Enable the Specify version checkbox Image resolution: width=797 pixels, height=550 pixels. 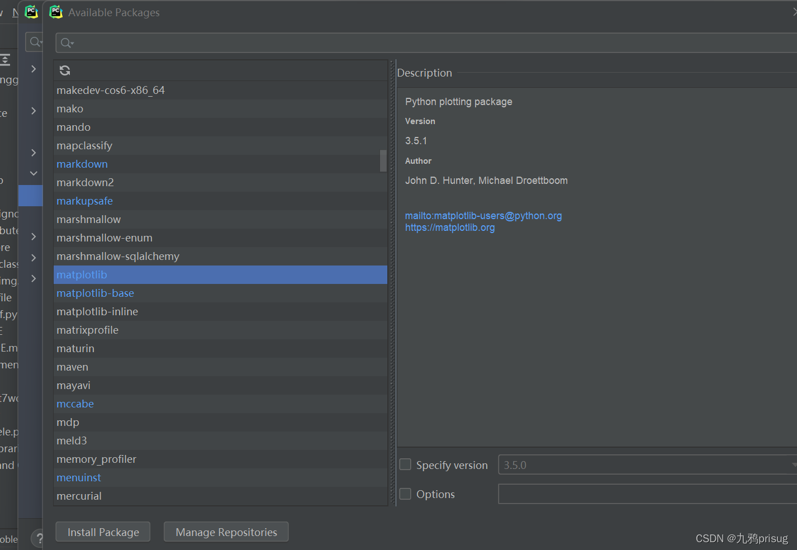(x=405, y=464)
